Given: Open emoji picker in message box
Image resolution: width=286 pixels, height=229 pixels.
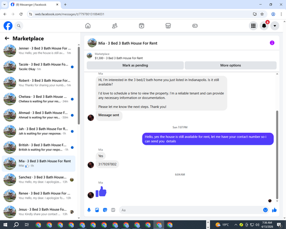Looking at the screenshot, I should (x=265, y=210).
